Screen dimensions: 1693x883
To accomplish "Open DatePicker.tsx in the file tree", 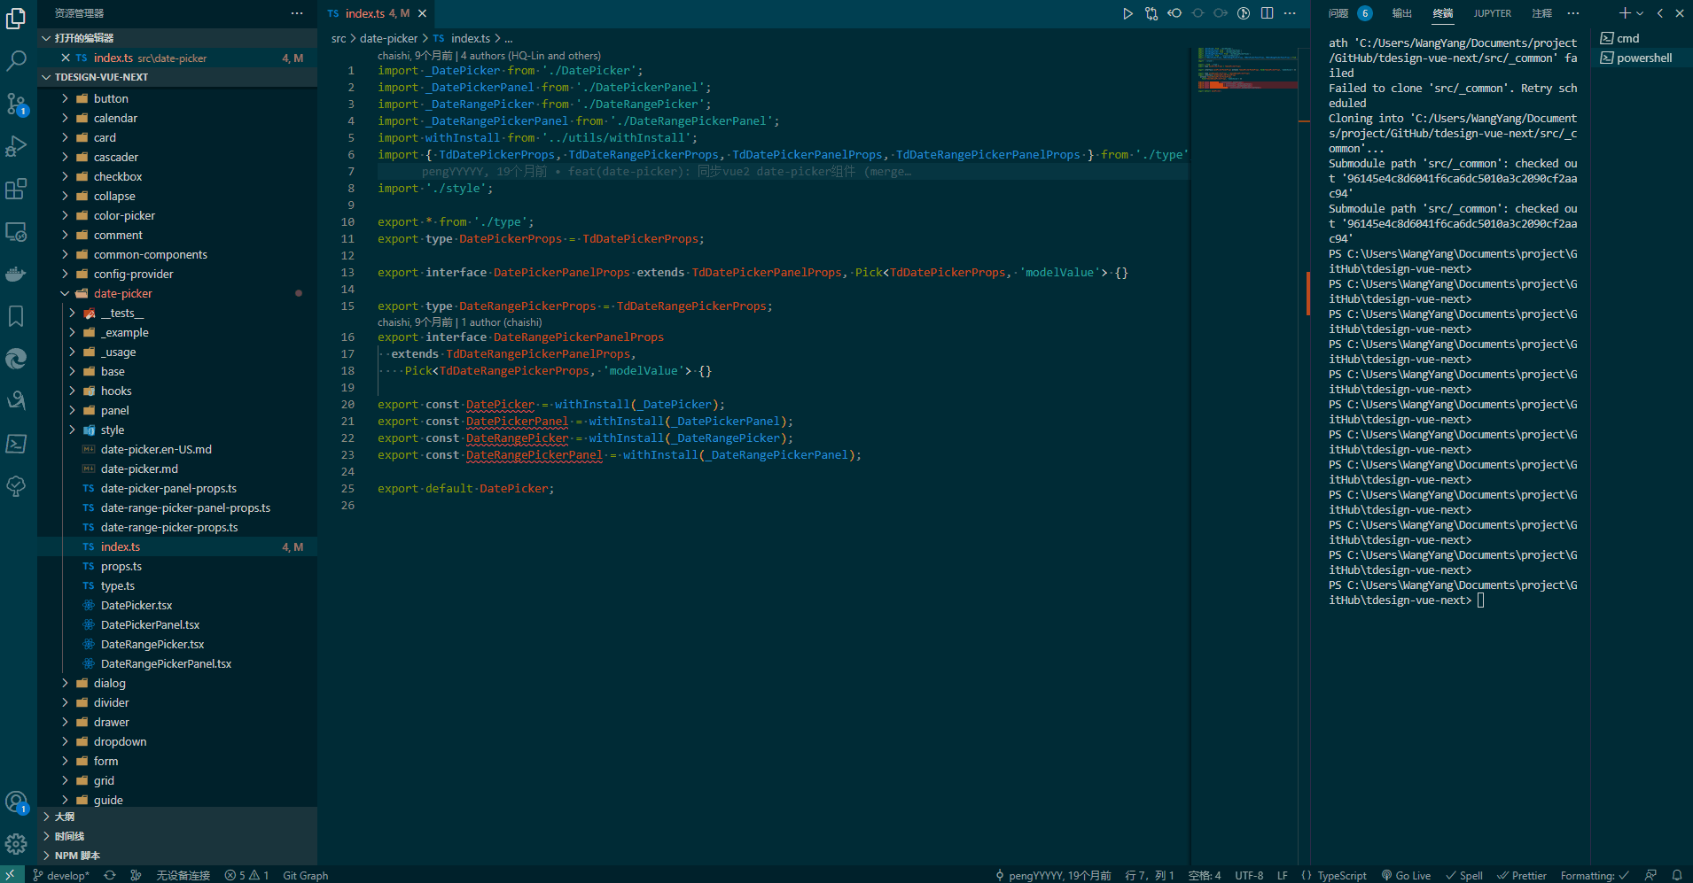I will 137,605.
